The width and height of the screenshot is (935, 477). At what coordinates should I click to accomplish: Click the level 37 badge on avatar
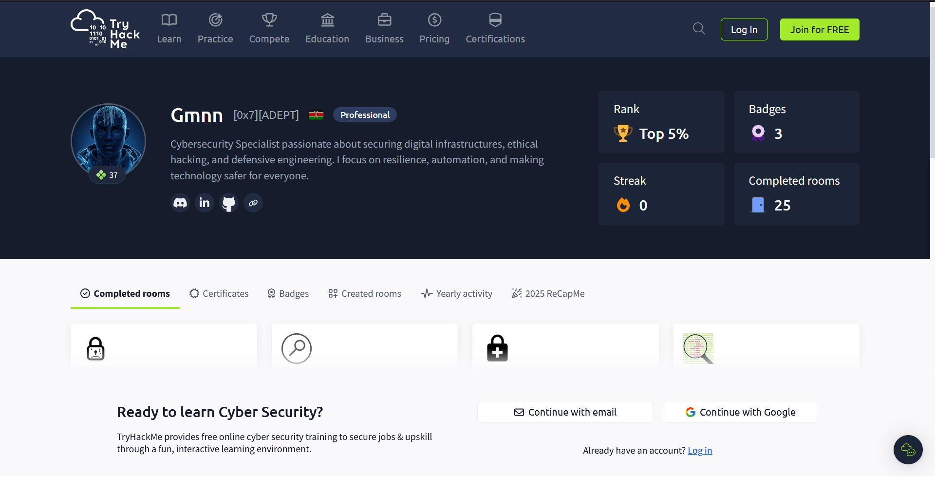(x=107, y=175)
